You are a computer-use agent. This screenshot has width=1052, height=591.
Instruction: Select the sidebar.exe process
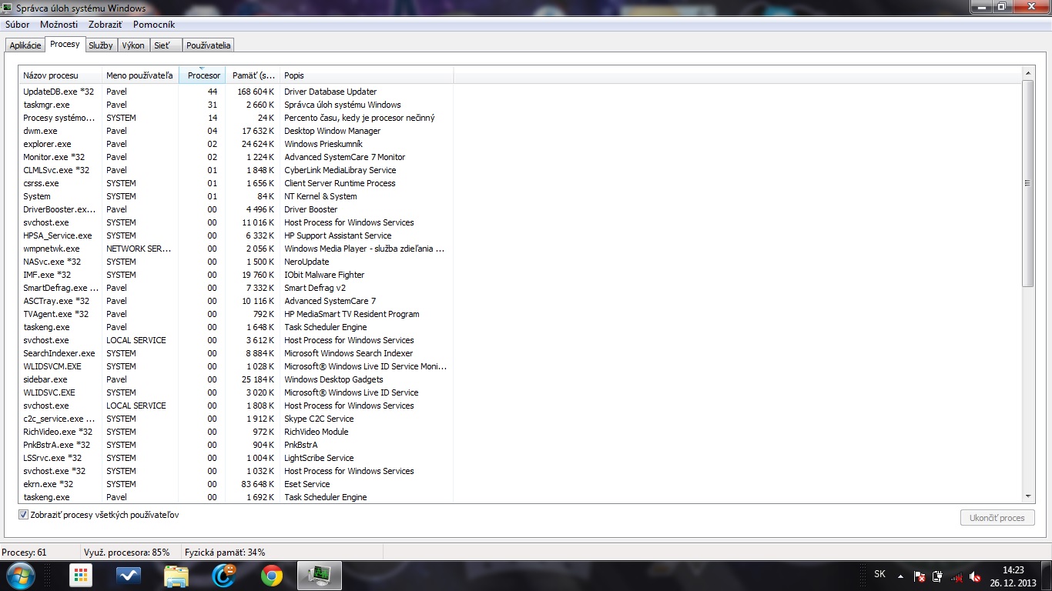click(x=236, y=379)
